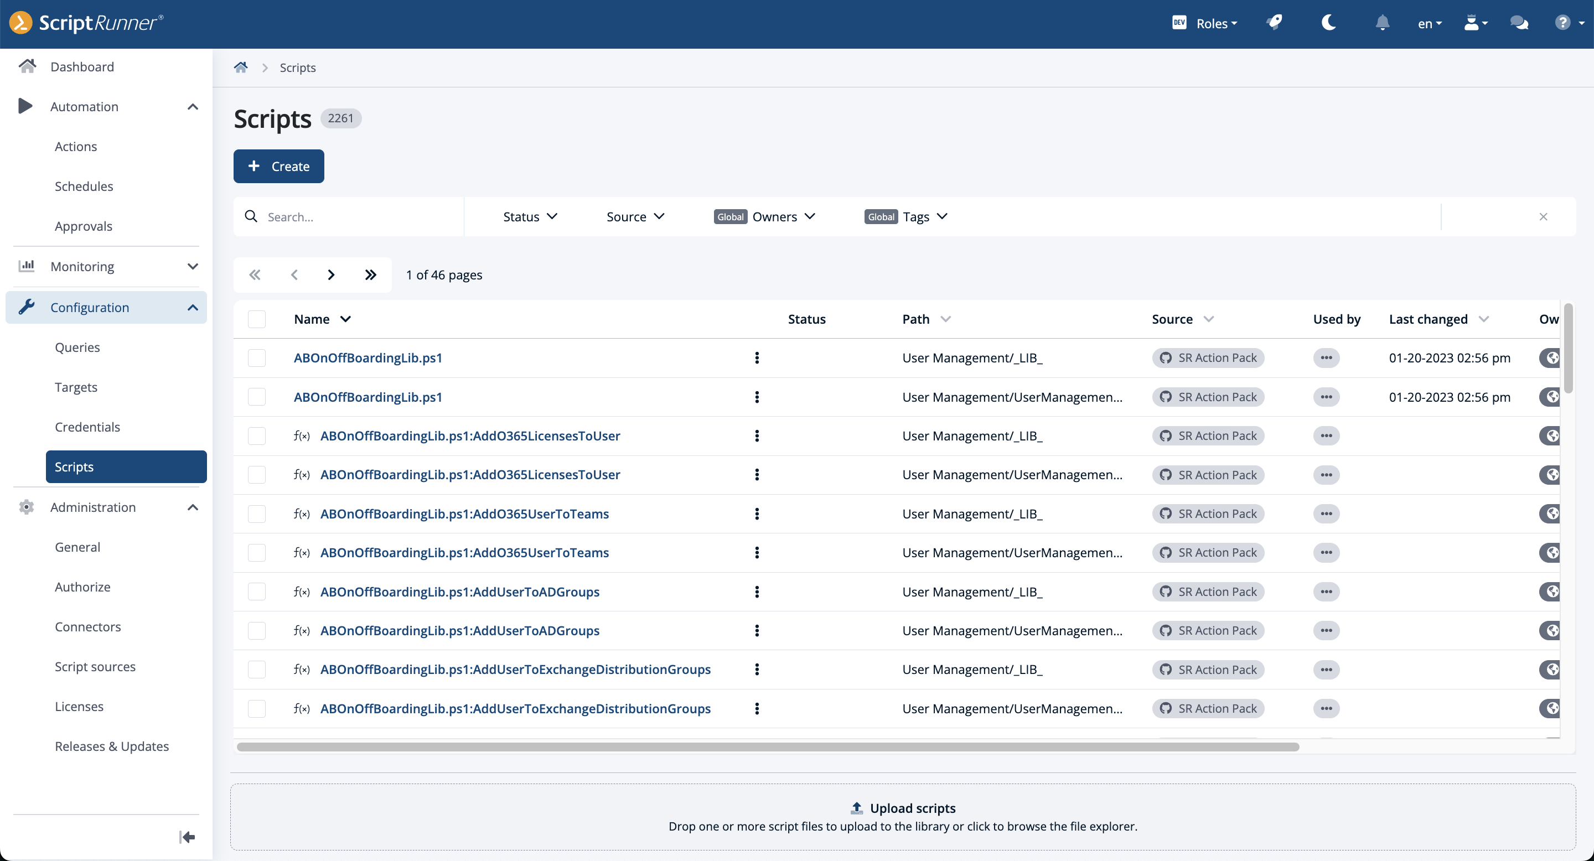The image size is (1594, 861).
Task: Check the AddO365UserToTeams _LIB_ row checkbox
Action: click(256, 514)
